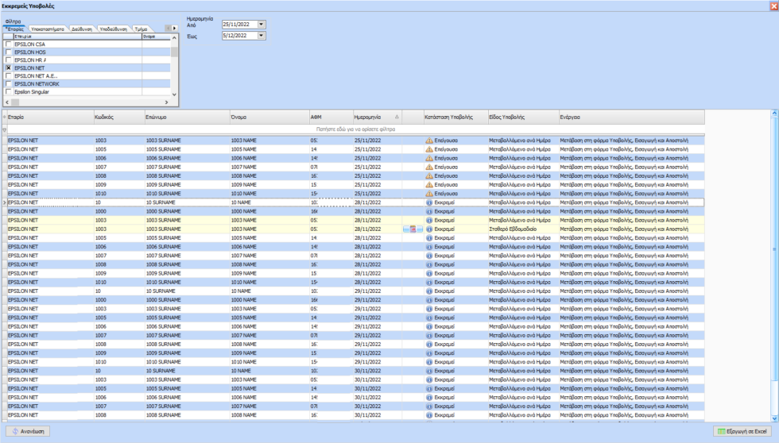The image size is (779, 443).
Task: Check the EPSILON CSA company checkbox
Action: click(9, 44)
